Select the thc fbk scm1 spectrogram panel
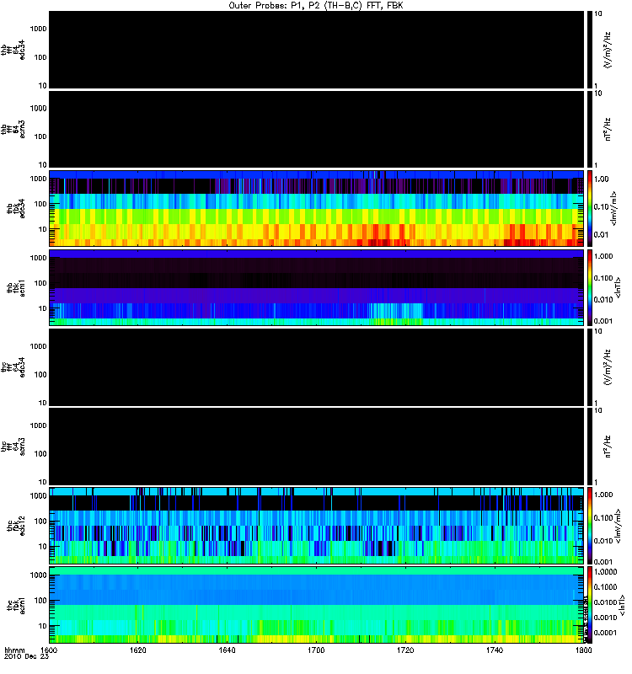This screenshot has height=674, width=632. 317,605
